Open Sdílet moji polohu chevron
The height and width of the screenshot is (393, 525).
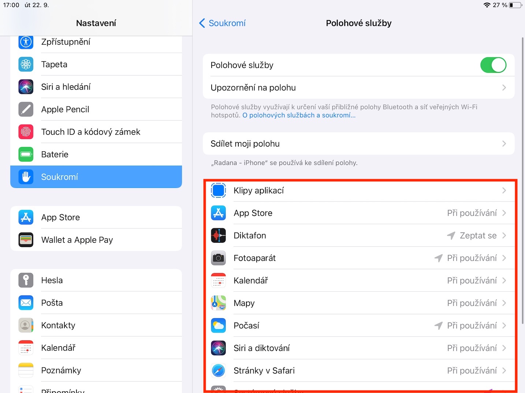504,144
